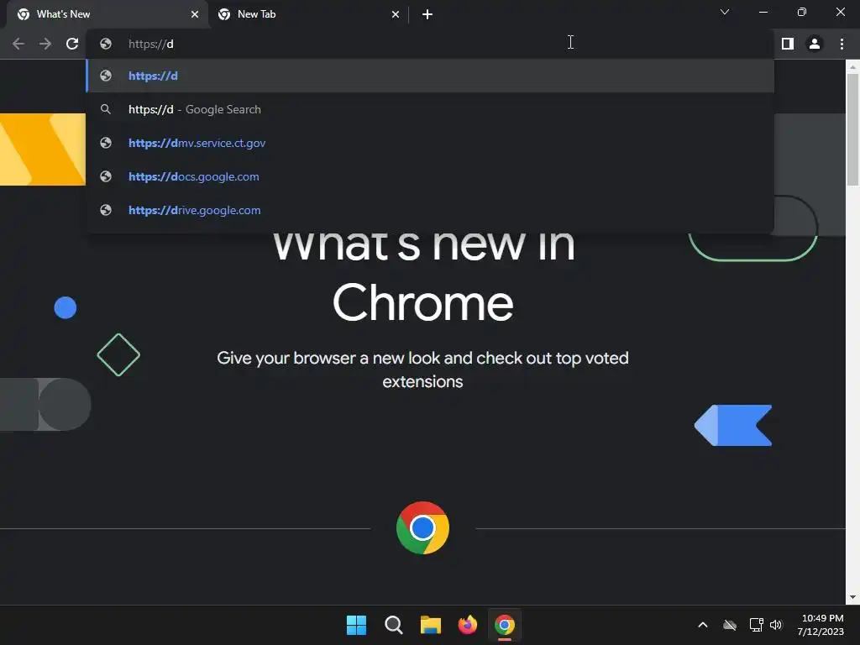Open the Chrome three-dot menu
The height and width of the screenshot is (645, 860).
(842, 44)
